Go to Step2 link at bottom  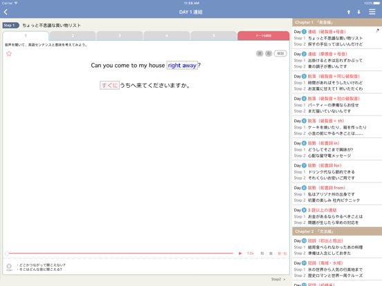278,279
